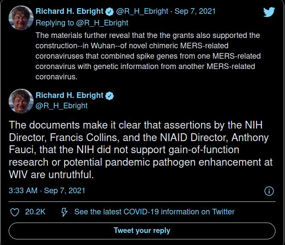Like the tweet with the heart icon
Viewport: 285px width, 245px height.
pyautogui.click(x=15, y=212)
